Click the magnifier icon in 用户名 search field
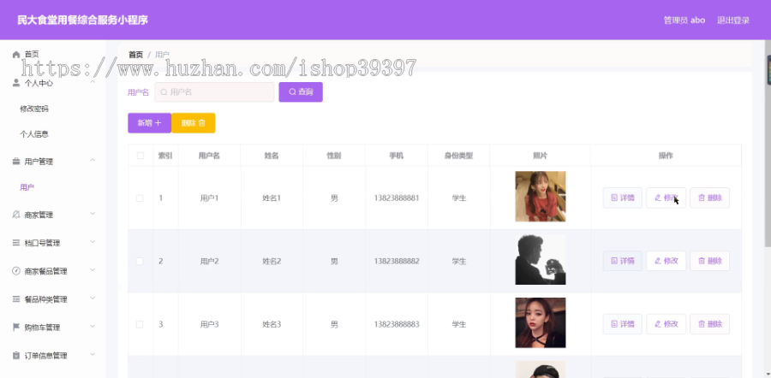 pyautogui.click(x=164, y=92)
